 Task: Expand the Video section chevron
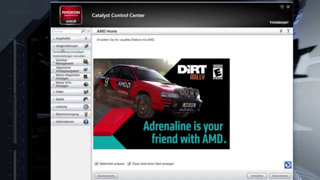(54, 92)
